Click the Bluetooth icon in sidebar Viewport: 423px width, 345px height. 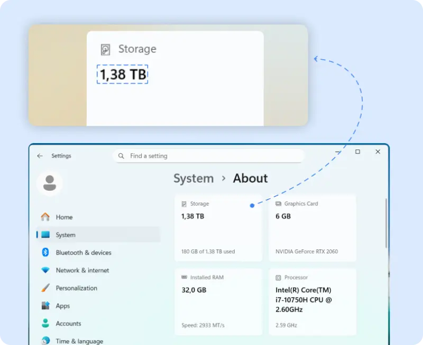coord(45,253)
